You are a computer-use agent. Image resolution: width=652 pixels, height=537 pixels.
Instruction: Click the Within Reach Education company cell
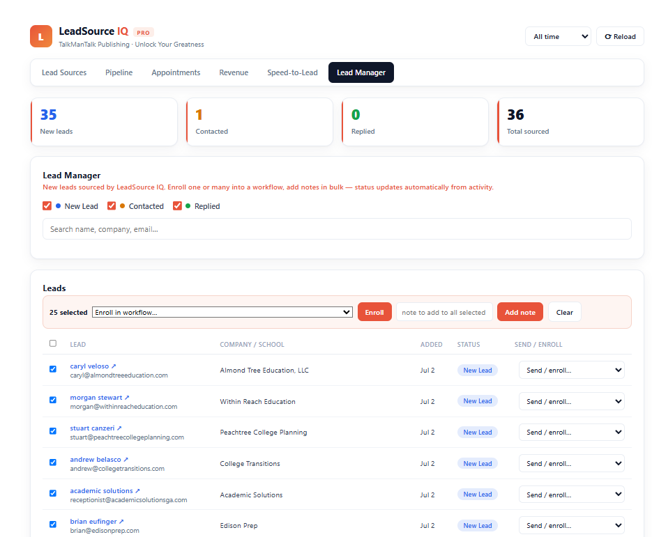(258, 402)
